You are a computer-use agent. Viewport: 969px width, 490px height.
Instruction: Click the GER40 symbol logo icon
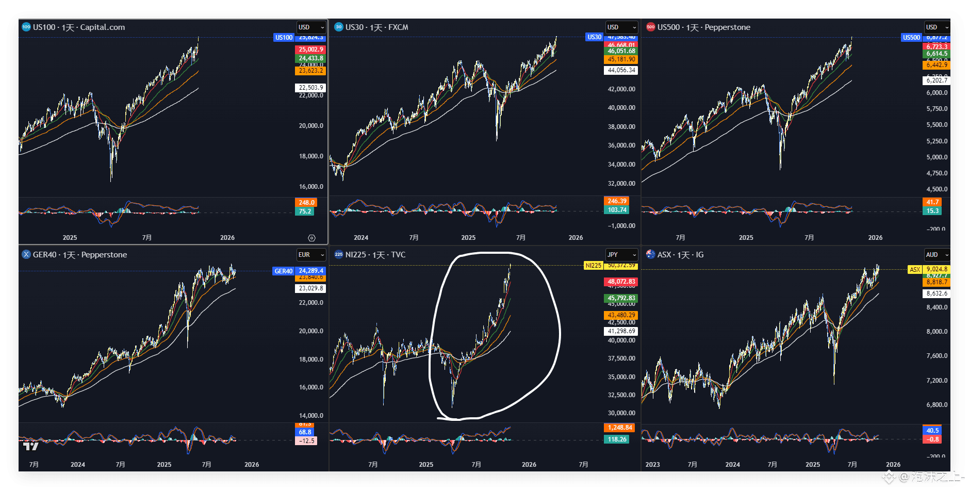26,254
